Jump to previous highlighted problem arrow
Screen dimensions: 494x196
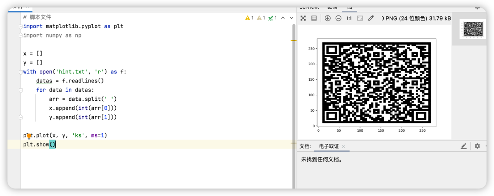pyautogui.click(x=283, y=18)
